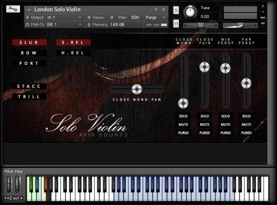This screenshot has height=205, width=277.
Task: Mute the Close Mono microphone
Action: click(183, 124)
